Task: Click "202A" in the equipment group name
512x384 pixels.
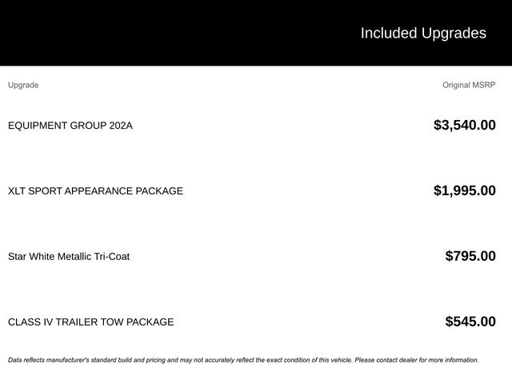Action: click(121, 126)
